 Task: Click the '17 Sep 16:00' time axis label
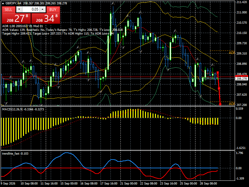pyautogui.click(x=109, y=184)
